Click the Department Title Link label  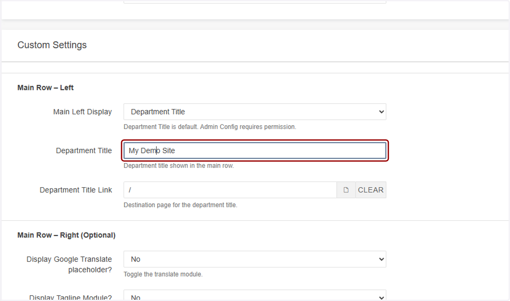click(x=76, y=190)
